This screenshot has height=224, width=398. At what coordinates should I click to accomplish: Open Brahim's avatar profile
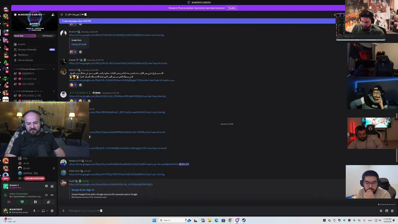[63, 33]
